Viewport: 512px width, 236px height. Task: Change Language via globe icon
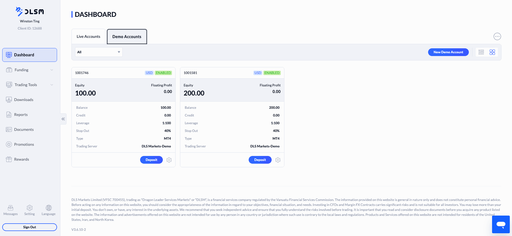pyautogui.click(x=48, y=210)
